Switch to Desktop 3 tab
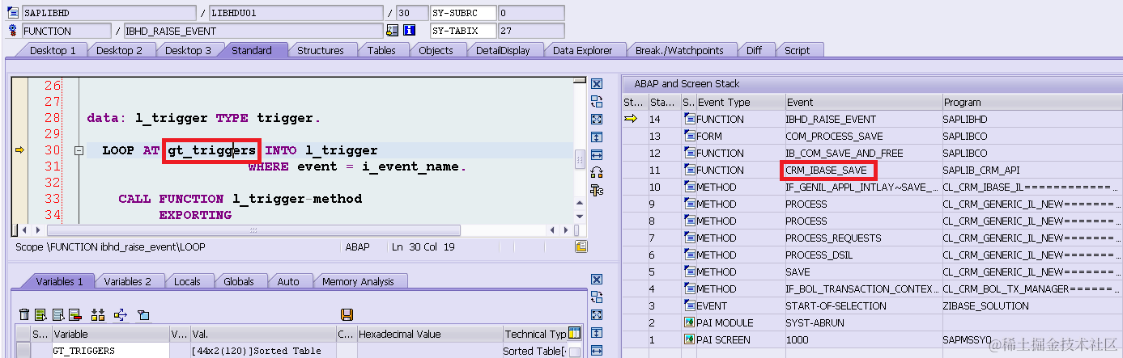This screenshot has height=358, width=1123. click(x=188, y=50)
